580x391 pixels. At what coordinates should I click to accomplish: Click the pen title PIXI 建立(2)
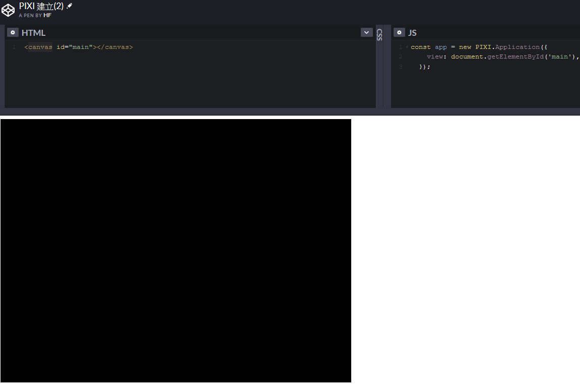point(41,6)
